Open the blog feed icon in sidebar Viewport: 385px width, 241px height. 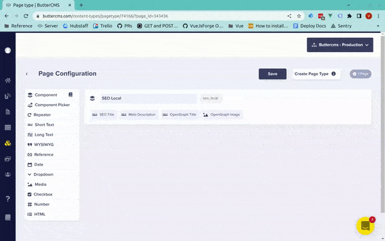(8, 96)
